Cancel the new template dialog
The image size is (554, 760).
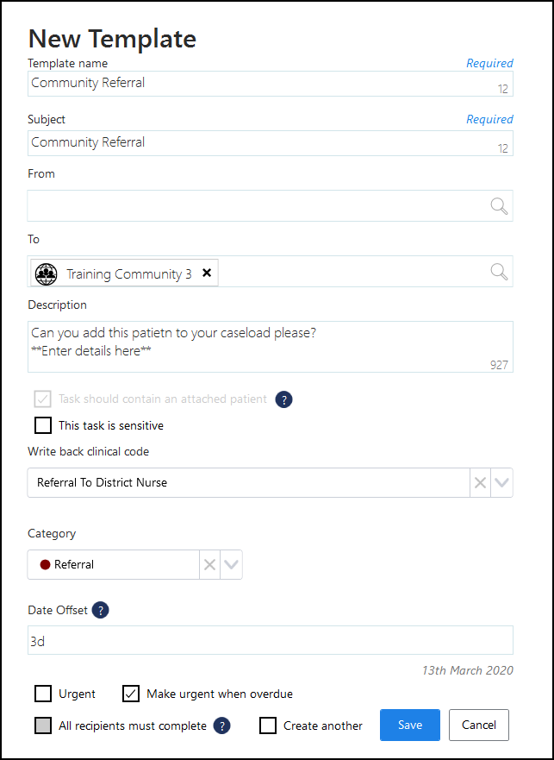[x=479, y=725]
